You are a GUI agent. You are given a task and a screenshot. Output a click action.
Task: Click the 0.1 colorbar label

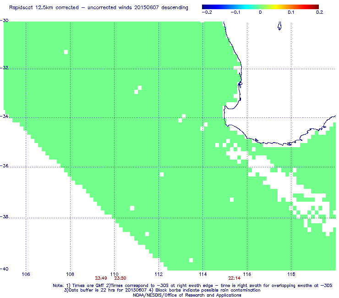click(x=291, y=12)
